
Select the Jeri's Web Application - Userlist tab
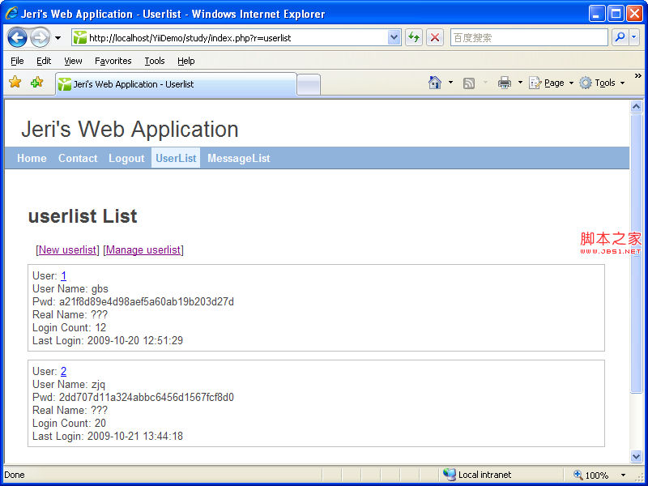coord(176,84)
